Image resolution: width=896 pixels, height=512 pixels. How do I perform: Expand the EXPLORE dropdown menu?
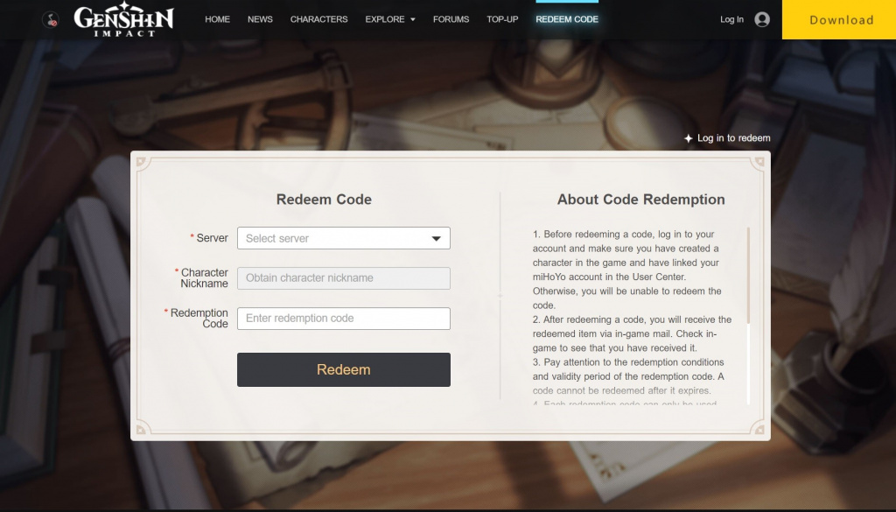(390, 19)
